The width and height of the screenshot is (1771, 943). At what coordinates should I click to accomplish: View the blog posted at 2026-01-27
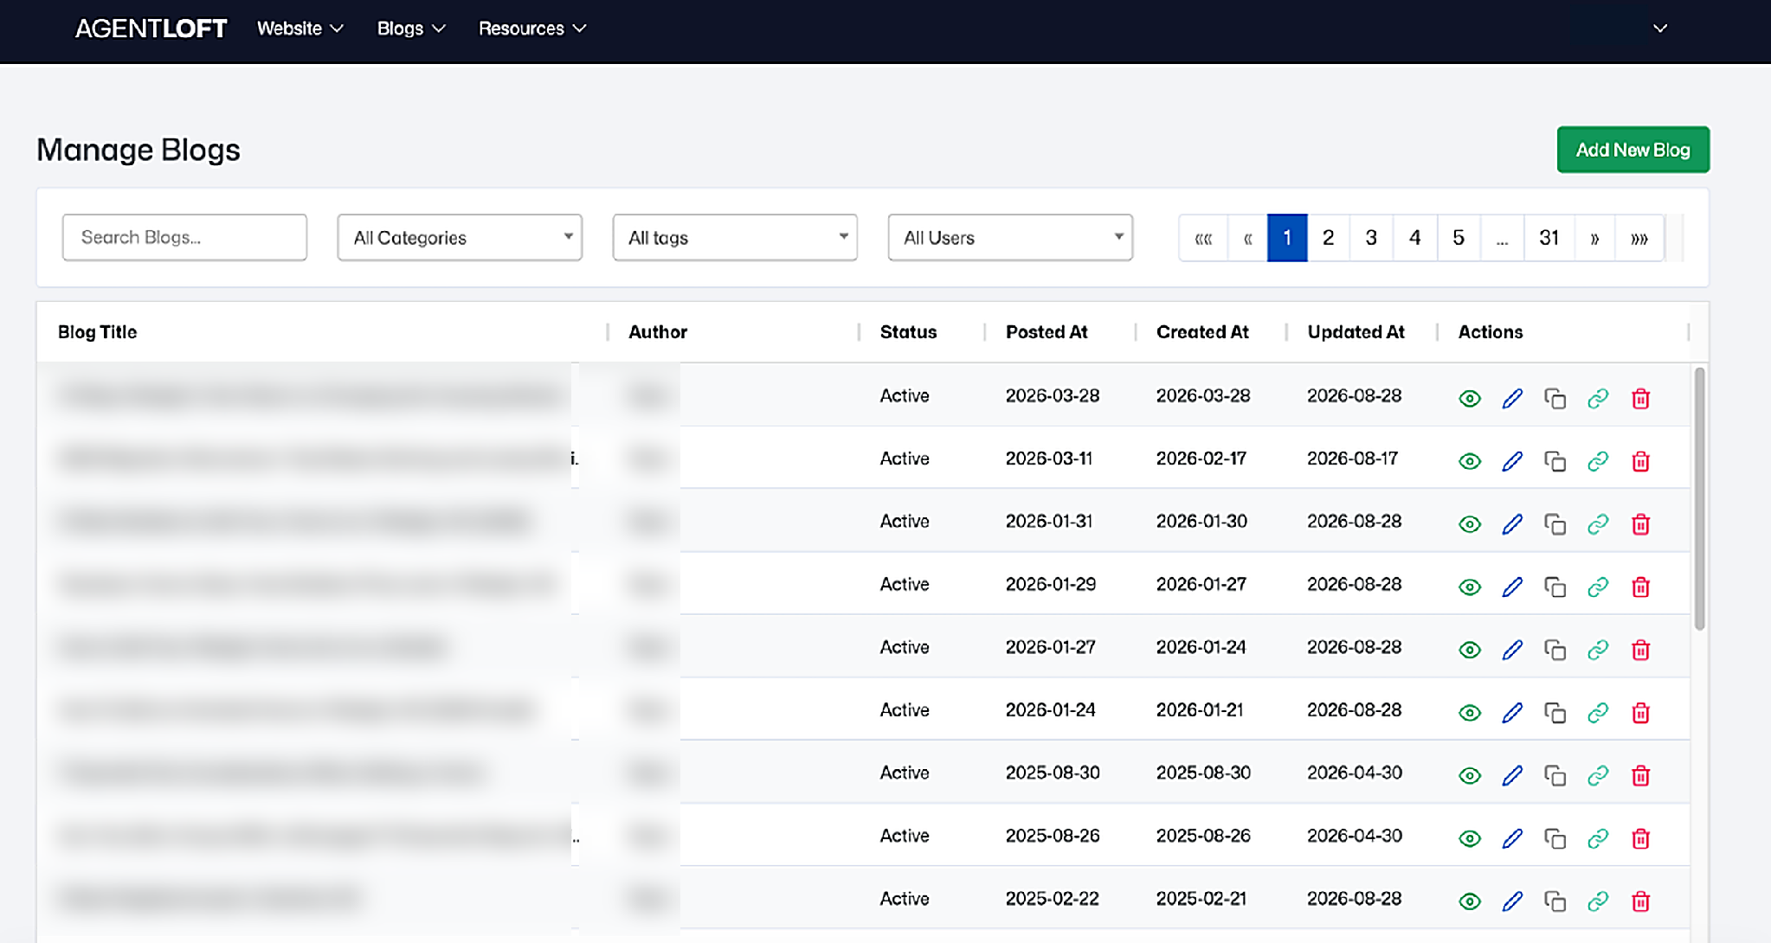[1470, 650]
